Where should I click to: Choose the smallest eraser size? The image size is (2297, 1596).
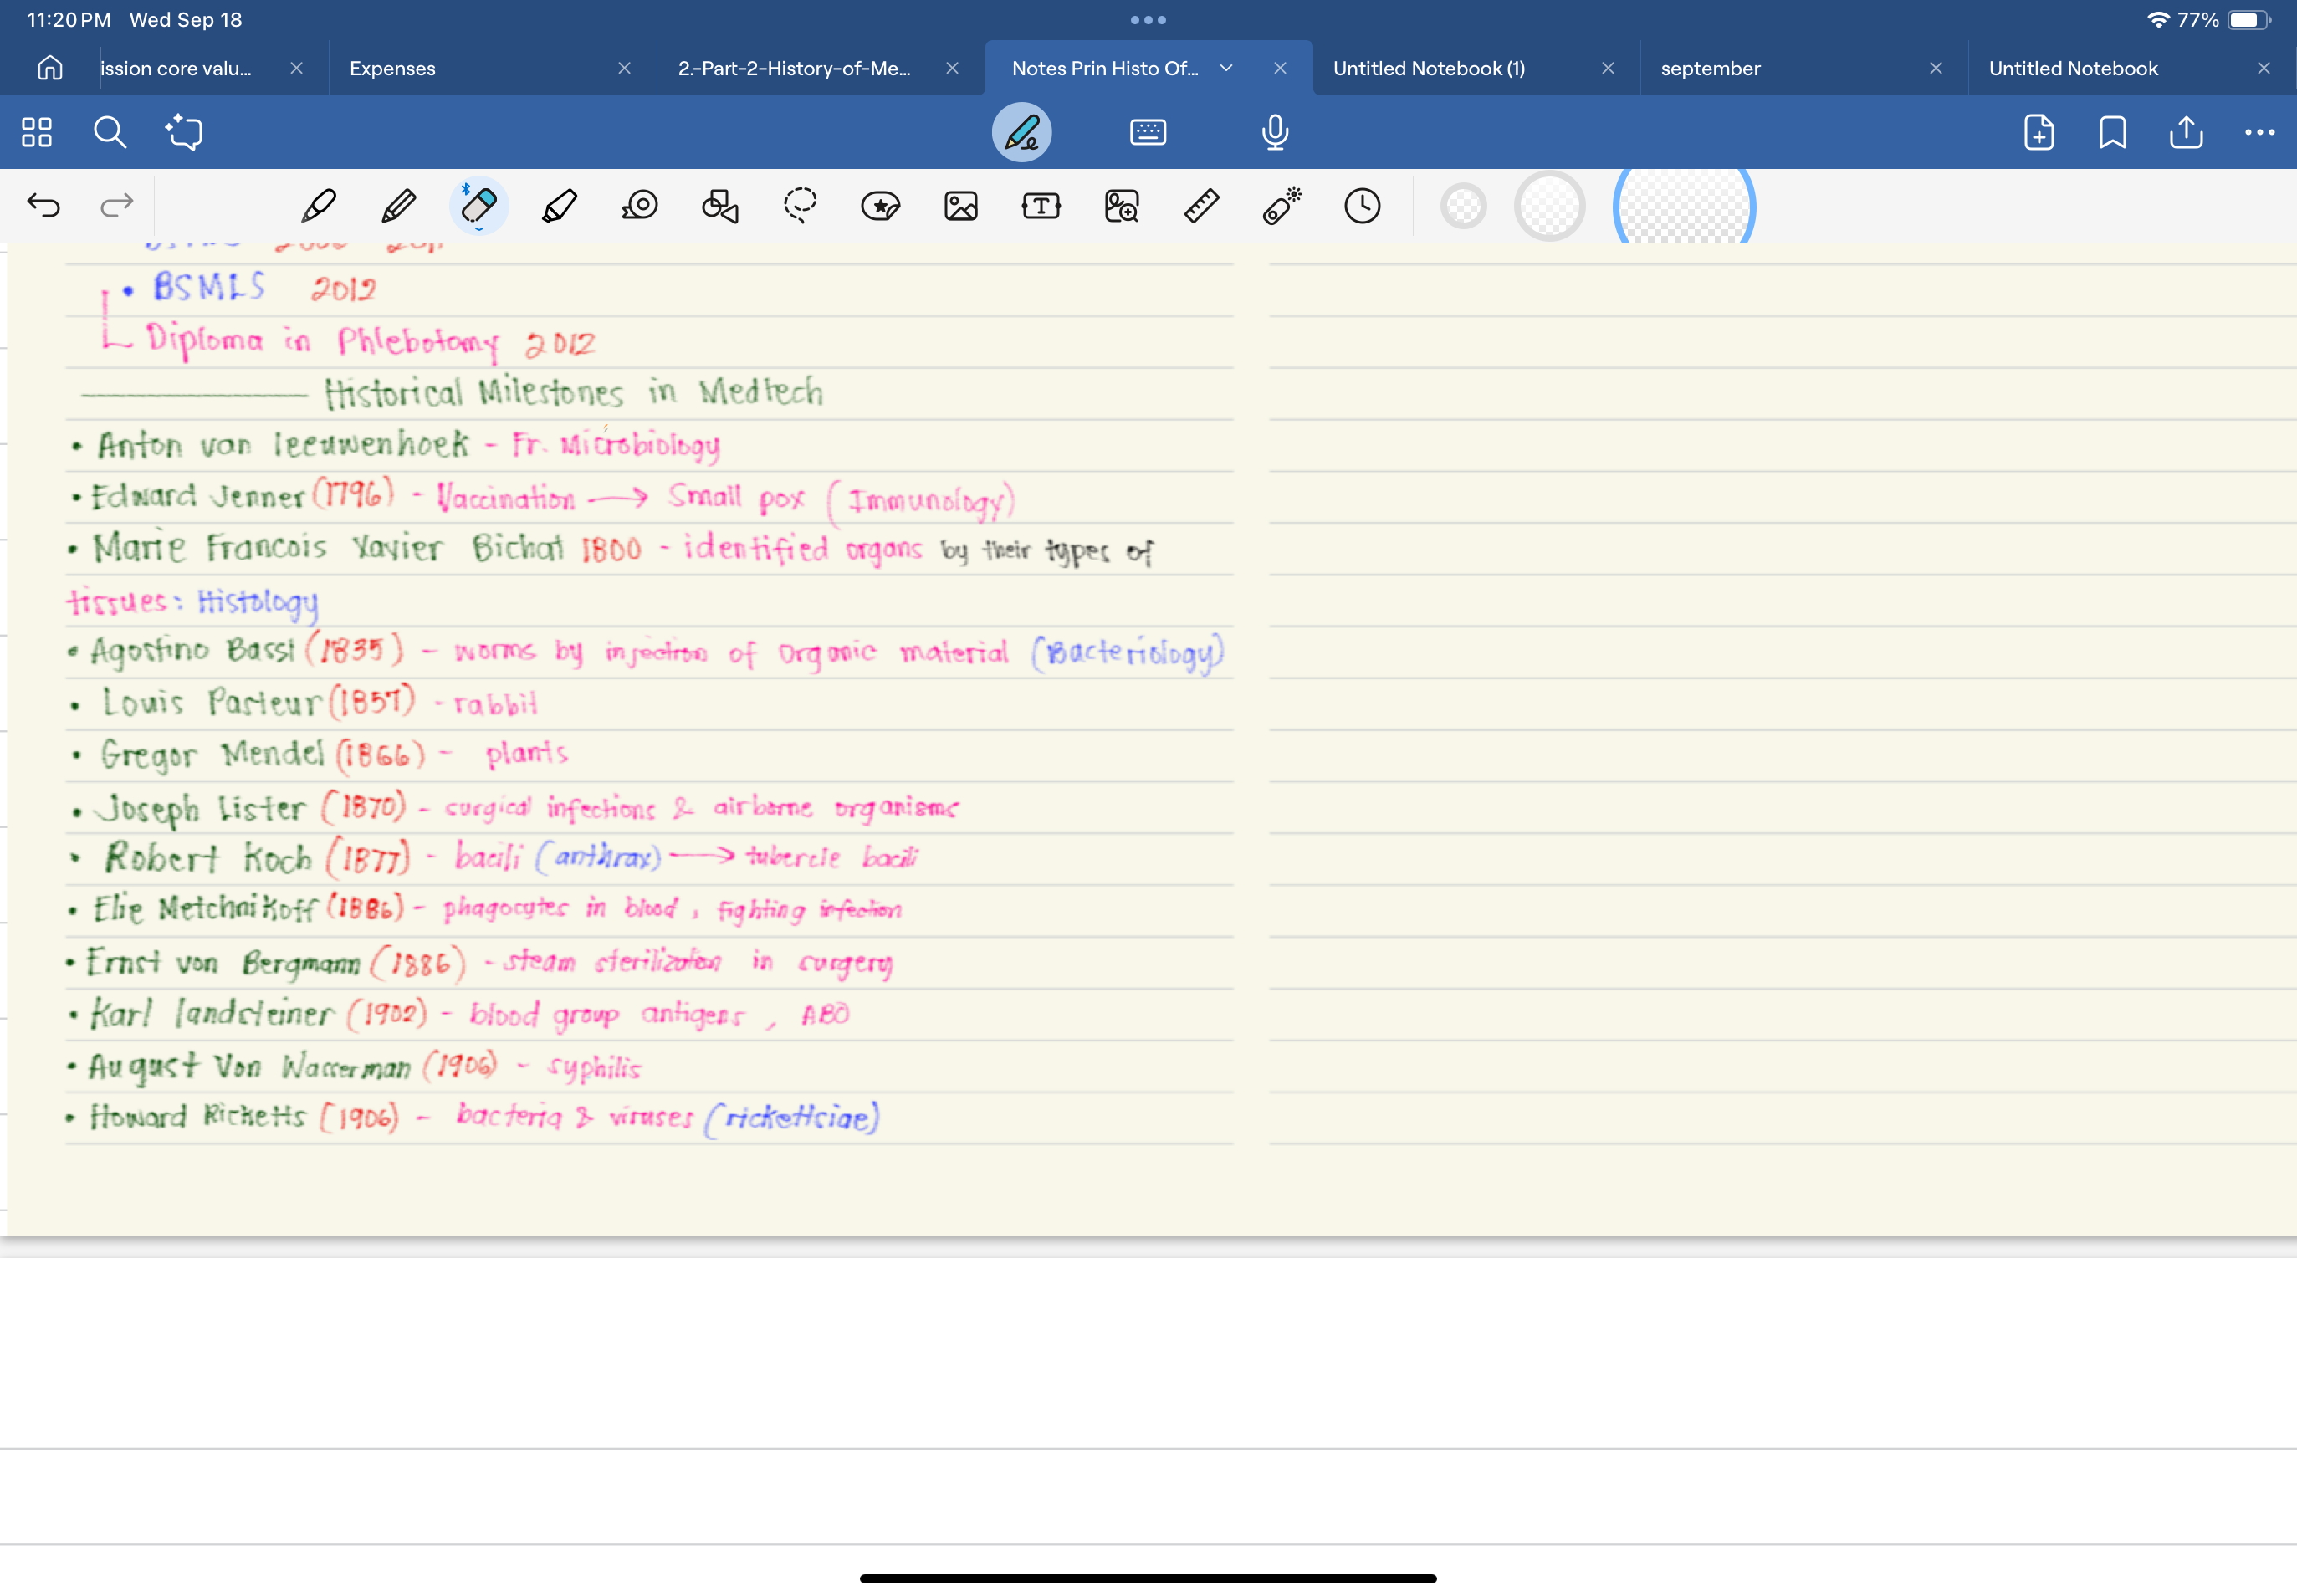point(1463,207)
